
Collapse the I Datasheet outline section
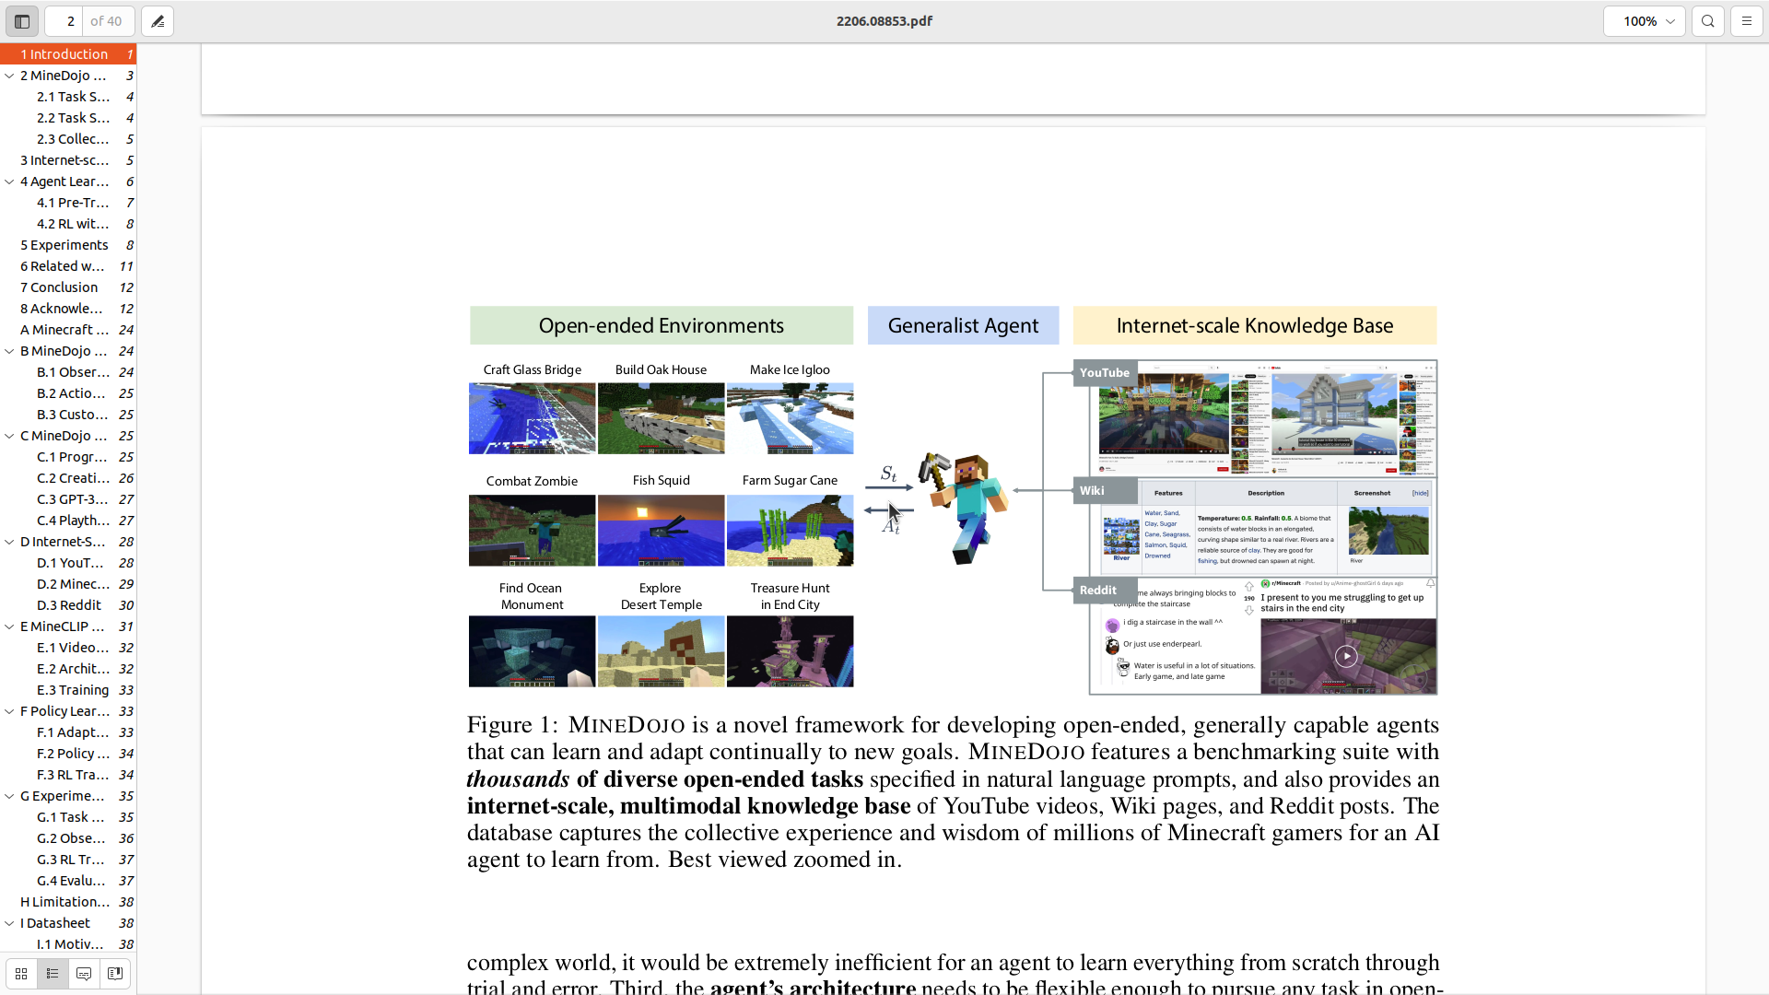(9, 923)
